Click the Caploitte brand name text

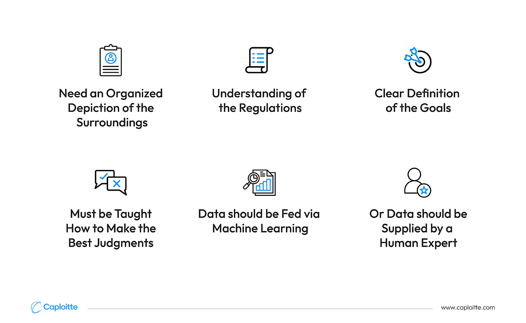coord(60,307)
